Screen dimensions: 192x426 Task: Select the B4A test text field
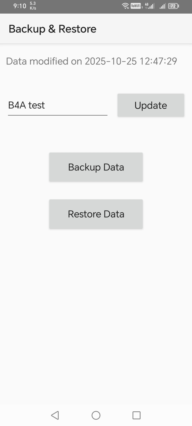[58, 105]
